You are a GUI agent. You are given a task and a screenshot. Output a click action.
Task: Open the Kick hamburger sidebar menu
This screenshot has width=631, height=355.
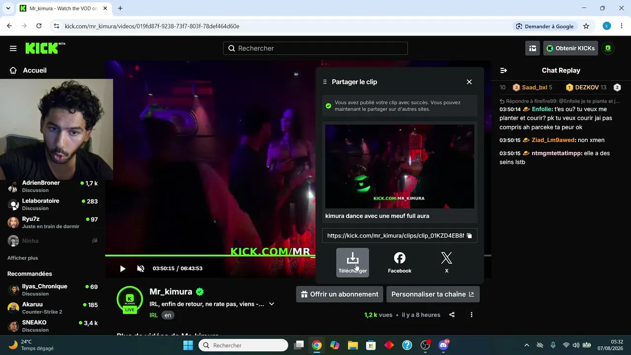pos(13,48)
